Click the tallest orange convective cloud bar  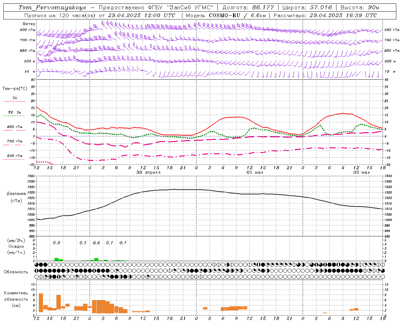coord(41,303)
